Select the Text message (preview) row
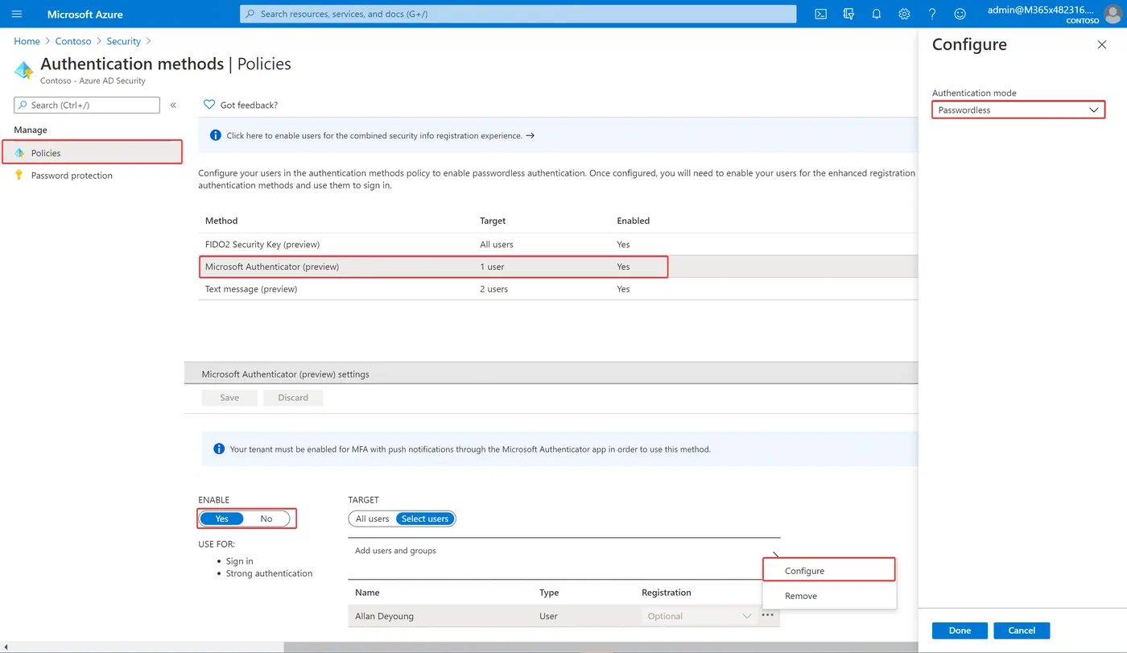The height and width of the screenshot is (653, 1127). pyautogui.click(x=558, y=289)
